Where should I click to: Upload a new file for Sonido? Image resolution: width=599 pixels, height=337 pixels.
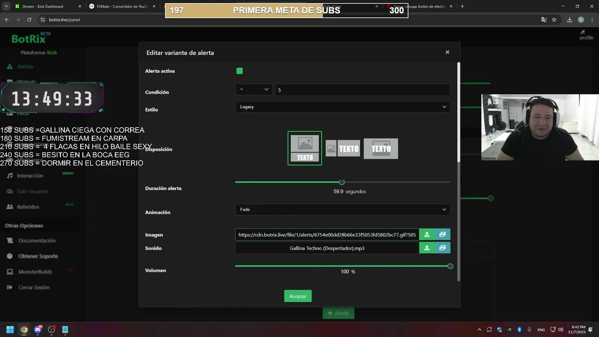[427, 248]
